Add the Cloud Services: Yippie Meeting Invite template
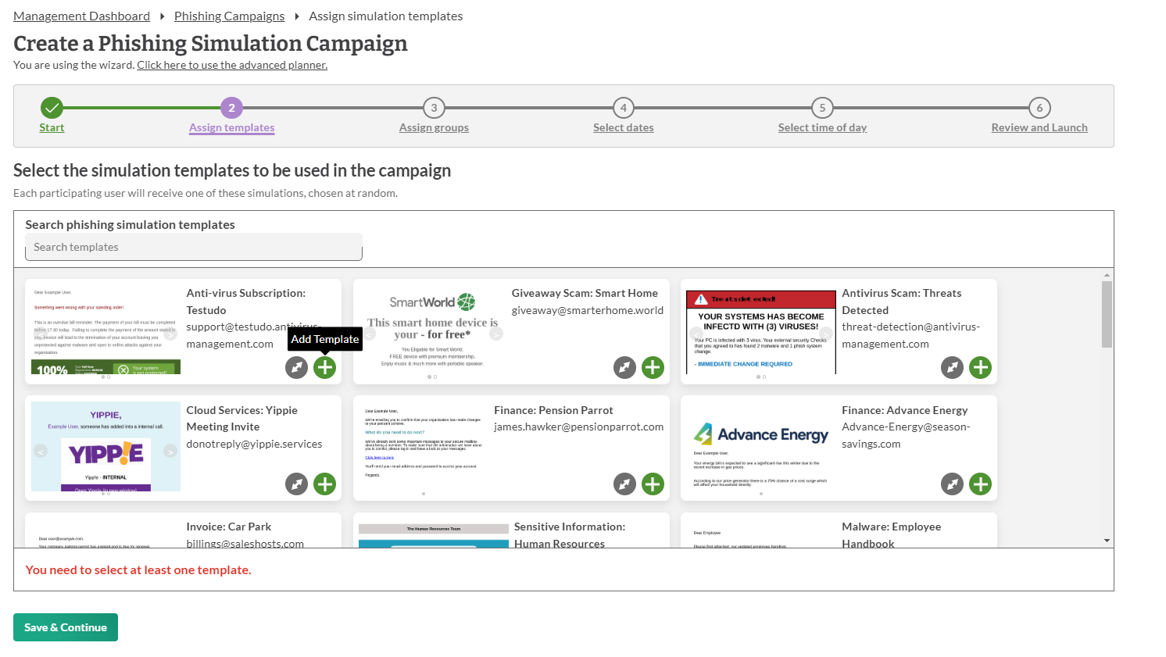The width and height of the screenshot is (1166, 657). click(325, 484)
